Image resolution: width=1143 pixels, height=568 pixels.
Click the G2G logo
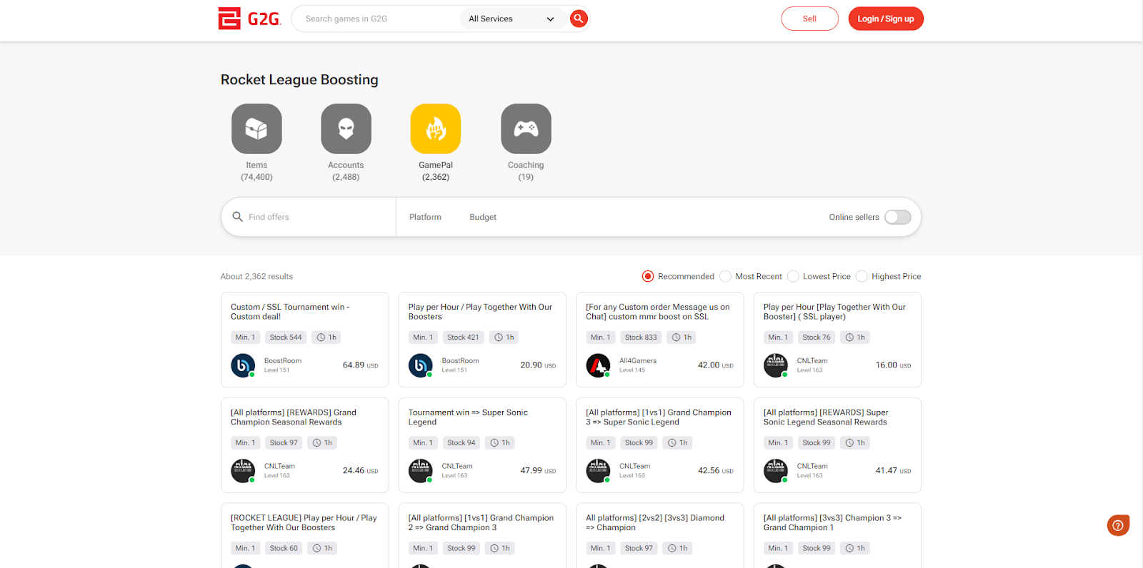249,19
